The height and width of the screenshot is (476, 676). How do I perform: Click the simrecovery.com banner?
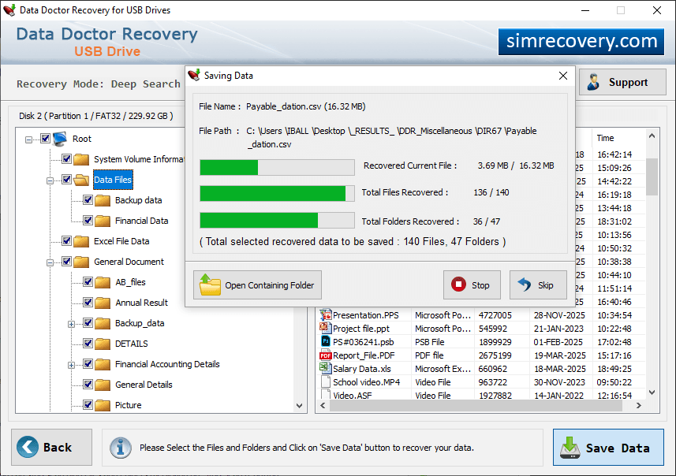point(581,42)
